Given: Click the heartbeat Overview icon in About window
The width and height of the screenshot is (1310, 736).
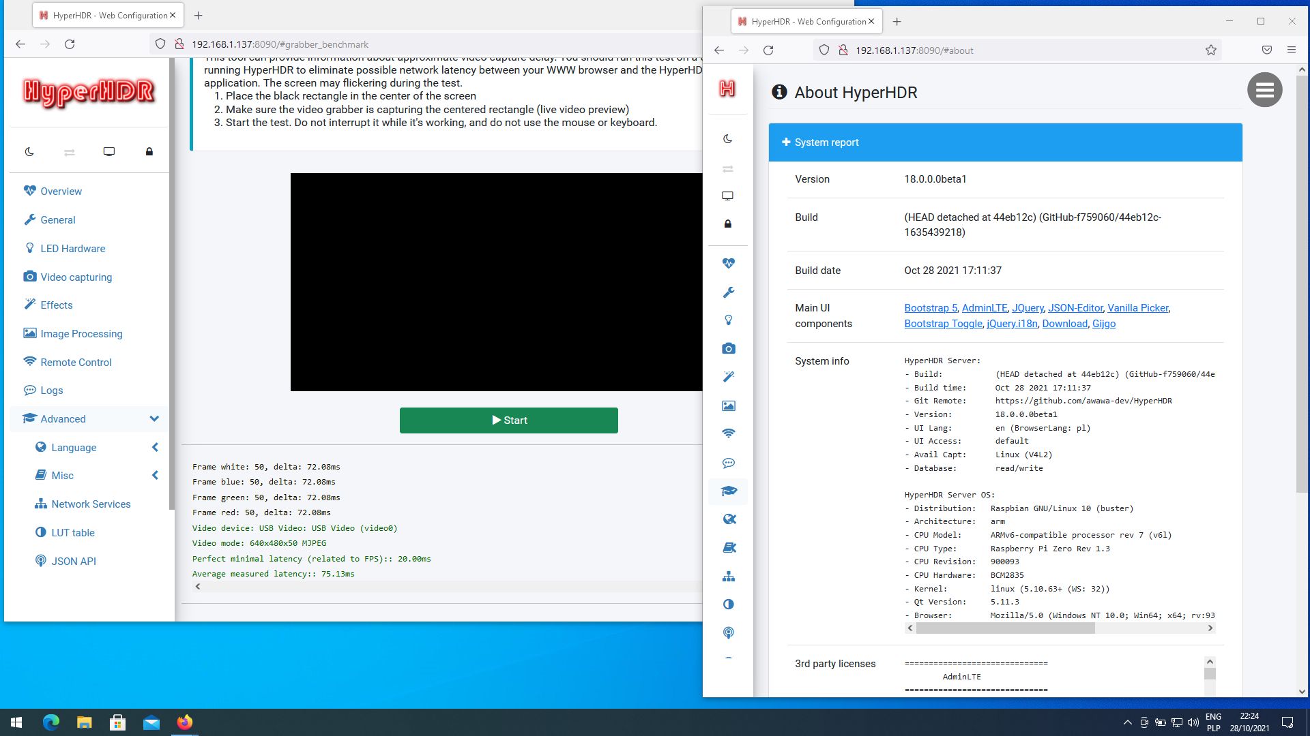Looking at the screenshot, I should [x=729, y=264].
